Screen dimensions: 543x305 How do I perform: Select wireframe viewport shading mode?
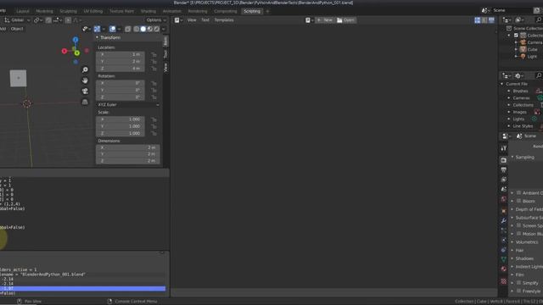click(137, 29)
